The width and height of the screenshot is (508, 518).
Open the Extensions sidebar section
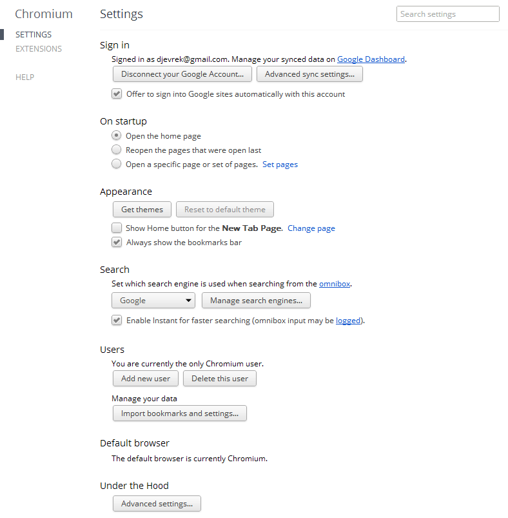[x=39, y=48]
